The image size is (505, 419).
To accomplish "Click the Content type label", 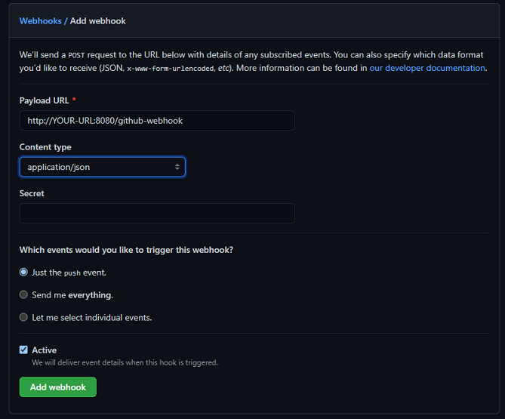I will (x=45, y=147).
